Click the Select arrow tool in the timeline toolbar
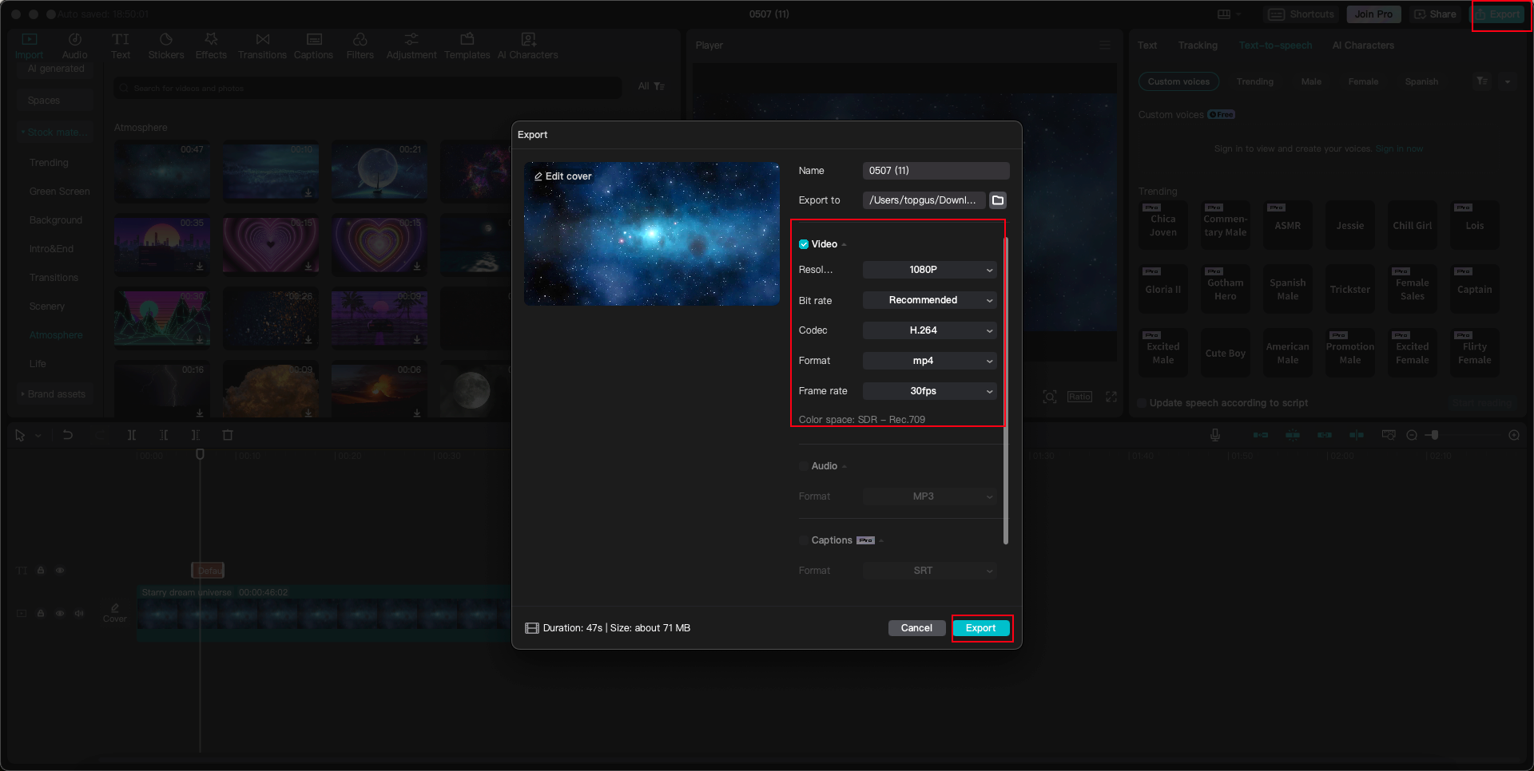Screen dimensions: 1534x771 (x=20, y=435)
